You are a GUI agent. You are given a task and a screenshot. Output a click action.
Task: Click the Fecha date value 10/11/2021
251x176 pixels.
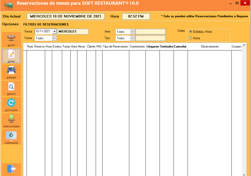tap(43, 31)
